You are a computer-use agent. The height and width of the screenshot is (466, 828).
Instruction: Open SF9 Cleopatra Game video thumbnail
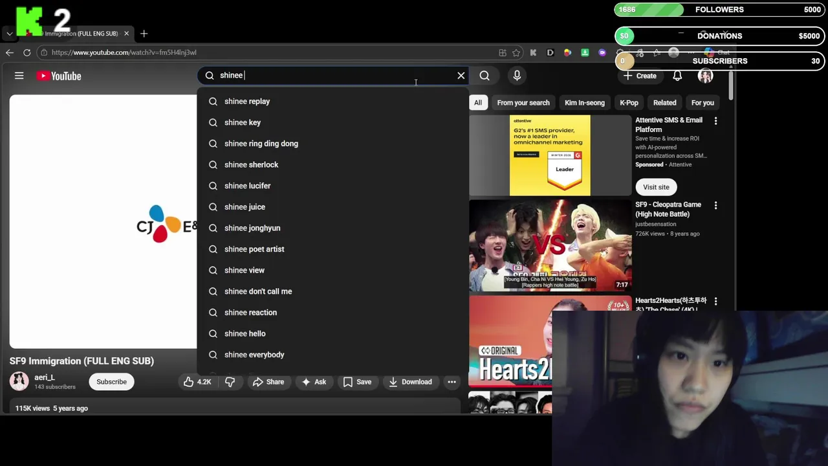tap(550, 245)
